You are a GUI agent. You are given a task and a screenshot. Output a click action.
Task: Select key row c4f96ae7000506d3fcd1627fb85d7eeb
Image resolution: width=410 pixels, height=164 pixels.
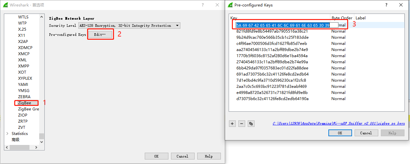[272, 44]
